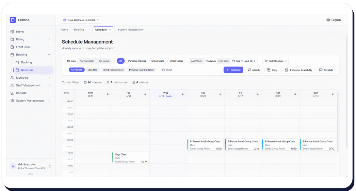Screen dimensions: 356x191
Task: Close the Schedule tab
Action: click(110, 30)
